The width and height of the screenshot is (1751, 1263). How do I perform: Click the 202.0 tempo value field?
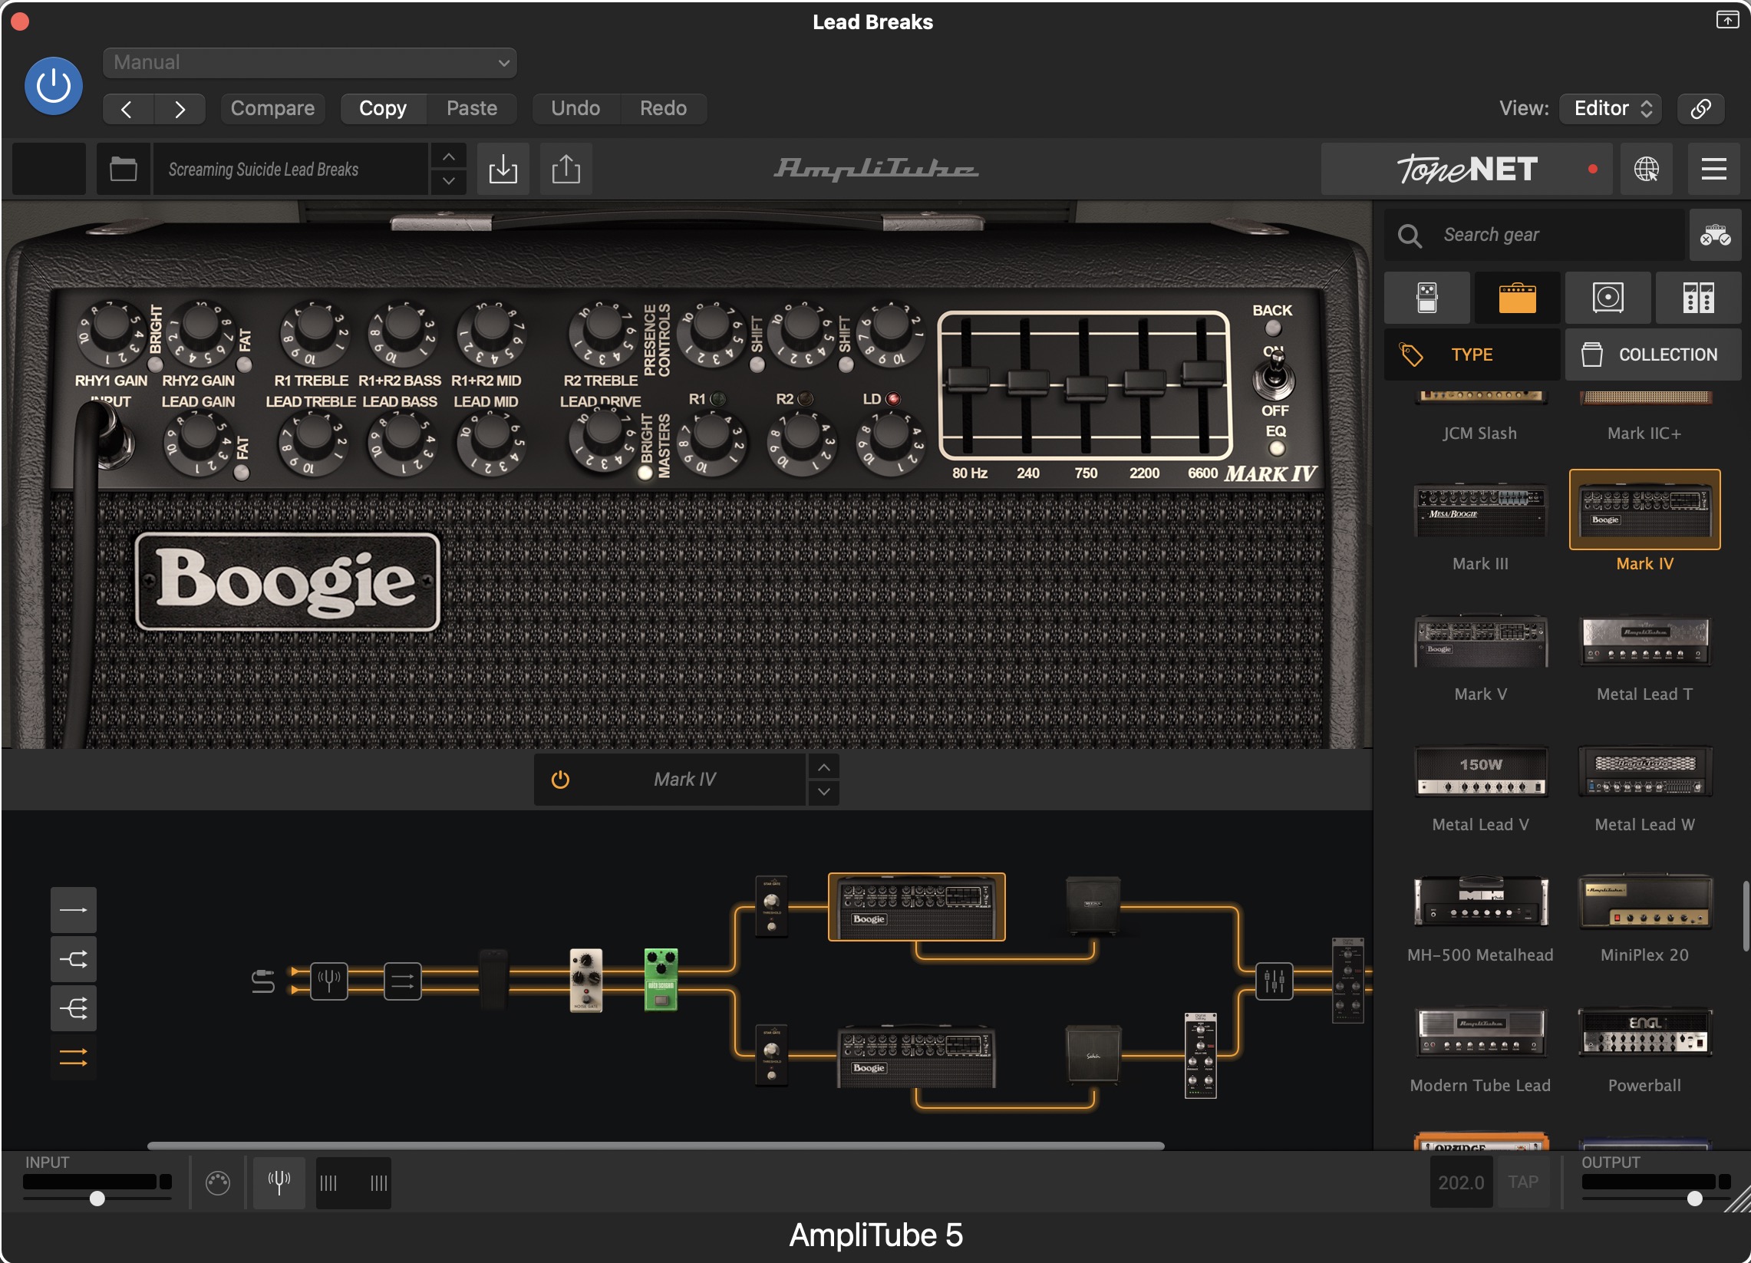(x=1461, y=1182)
